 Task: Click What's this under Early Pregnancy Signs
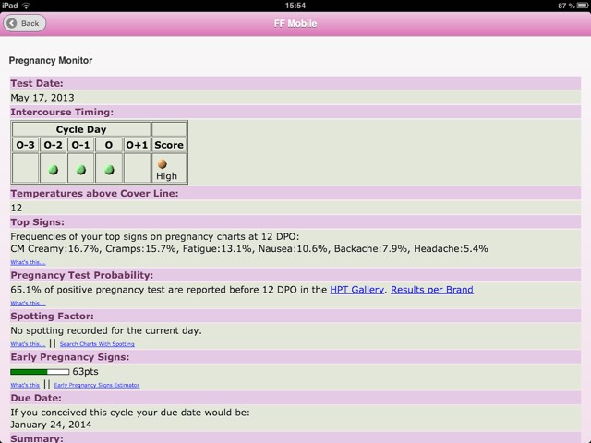coord(25,385)
